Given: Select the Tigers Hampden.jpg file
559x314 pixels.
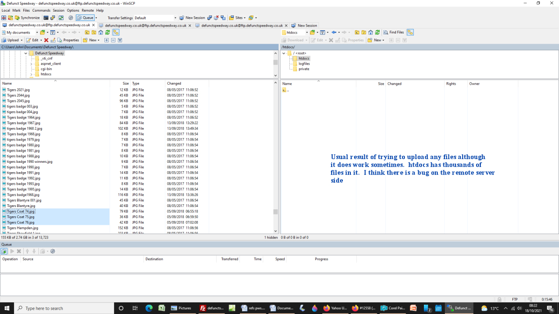Looking at the screenshot, I should pos(22,228).
